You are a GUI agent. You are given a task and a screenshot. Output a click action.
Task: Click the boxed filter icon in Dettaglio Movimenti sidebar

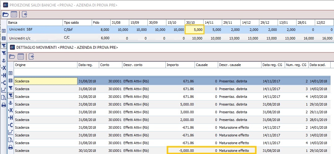(x=11, y=95)
